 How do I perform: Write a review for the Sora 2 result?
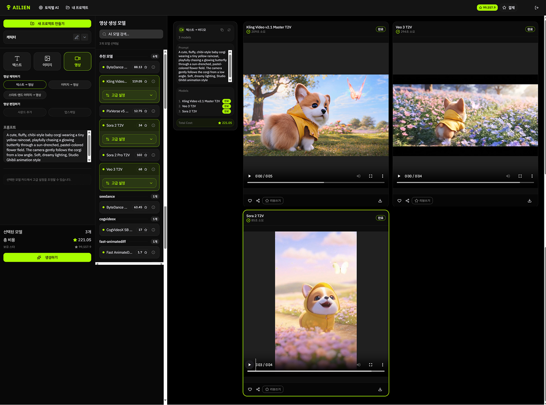point(273,389)
